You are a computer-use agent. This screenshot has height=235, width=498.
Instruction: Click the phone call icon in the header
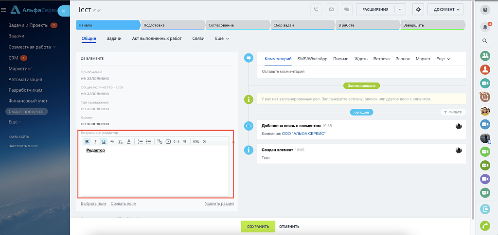tap(317, 9)
